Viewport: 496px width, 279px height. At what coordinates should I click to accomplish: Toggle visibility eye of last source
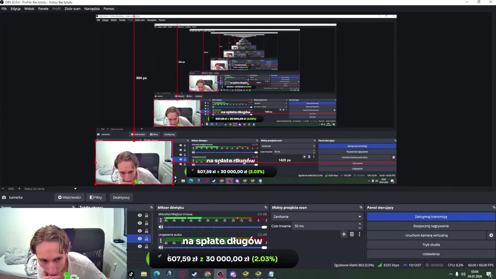140,246
